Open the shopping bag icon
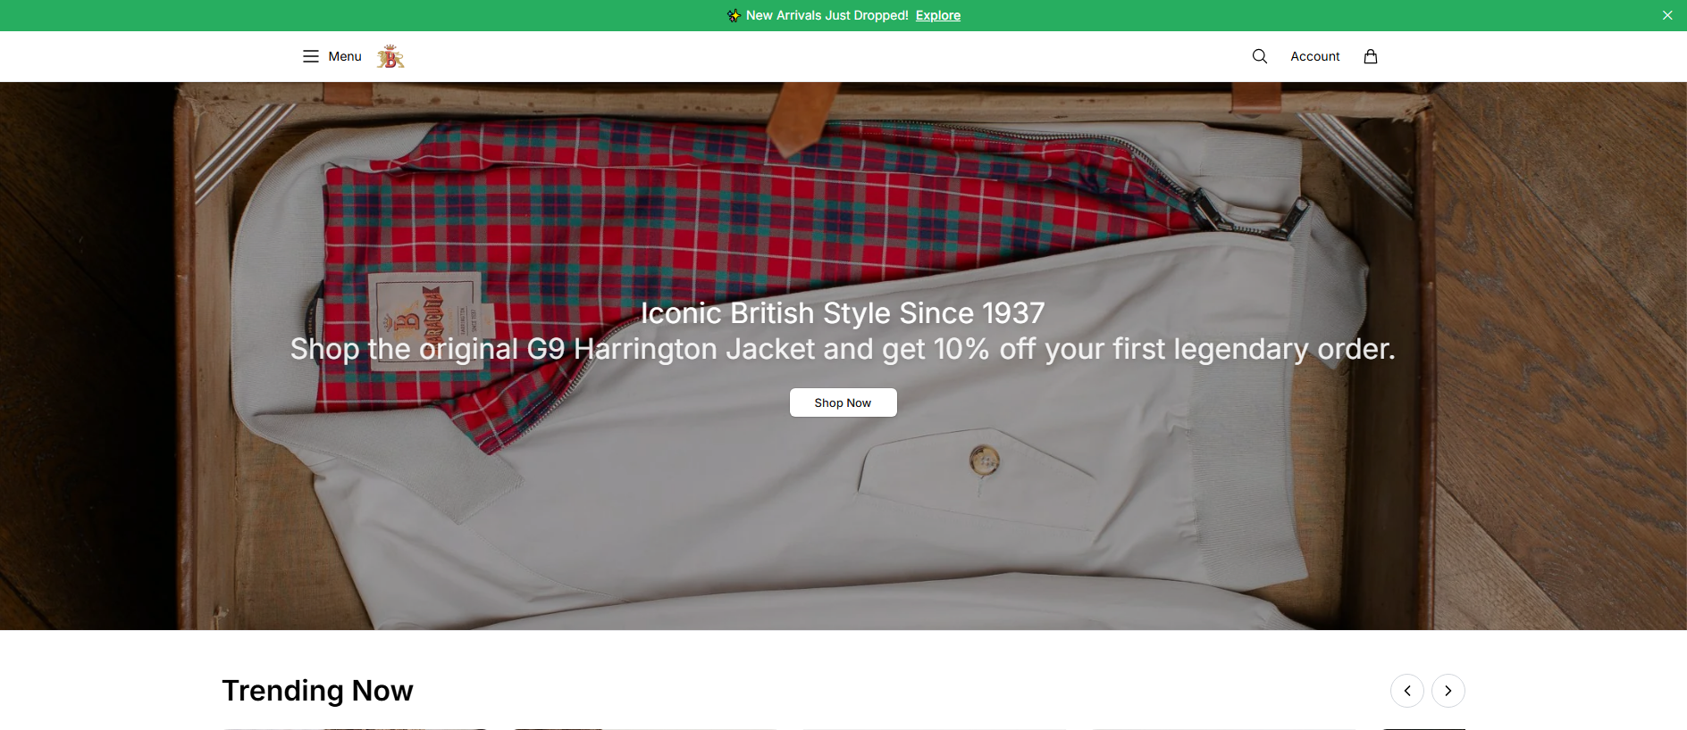 [x=1371, y=56]
